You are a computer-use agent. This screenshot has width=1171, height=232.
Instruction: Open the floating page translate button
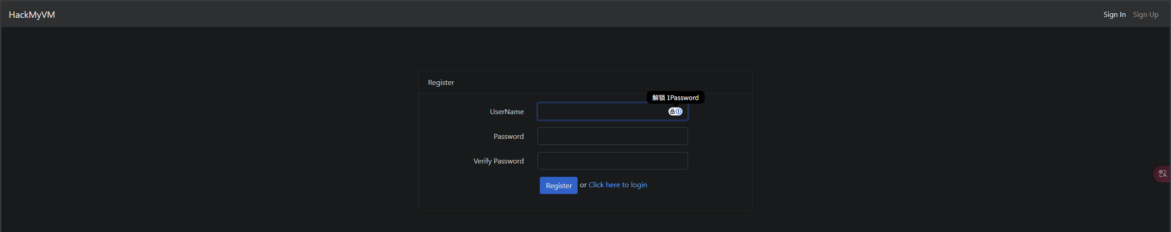coord(1162,174)
